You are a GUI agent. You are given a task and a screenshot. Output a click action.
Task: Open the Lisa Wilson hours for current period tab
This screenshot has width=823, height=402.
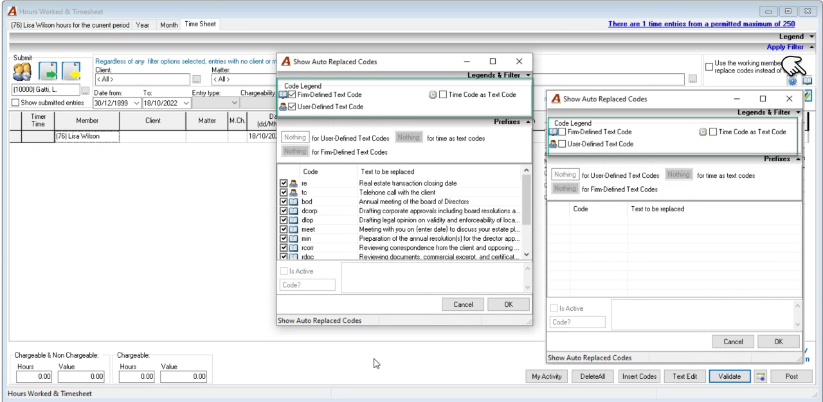(x=71, y=25)
